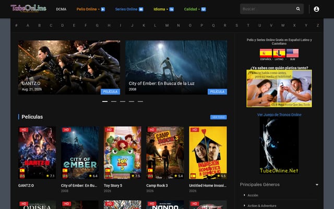334x209 pixels.
Task: Click Untitled Home Invasi... title
Action: [x=208, y=185]
